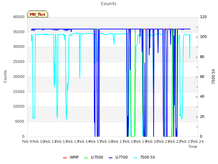Screen dimensions: 218x164
Task: Toggle the 7500 SS legend entry
Action: click(x=144, y=157)
